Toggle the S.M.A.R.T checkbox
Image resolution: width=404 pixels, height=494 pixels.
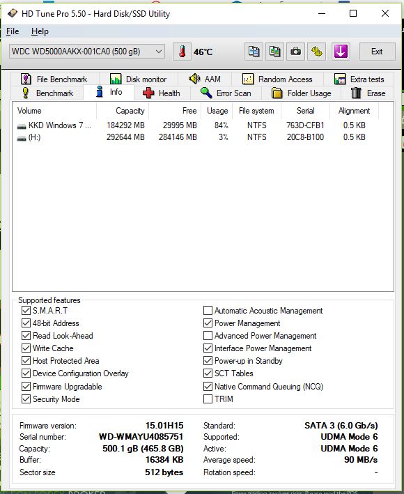(26, 311)
